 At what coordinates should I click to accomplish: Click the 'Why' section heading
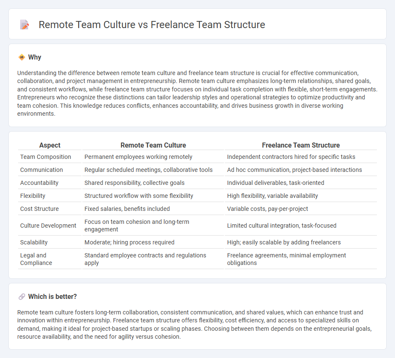(x=34, y=57)
